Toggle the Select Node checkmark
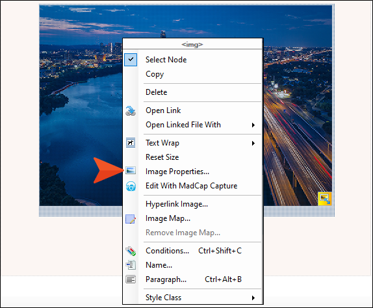Screen dimensions: 373x308 tap(131, 60)
